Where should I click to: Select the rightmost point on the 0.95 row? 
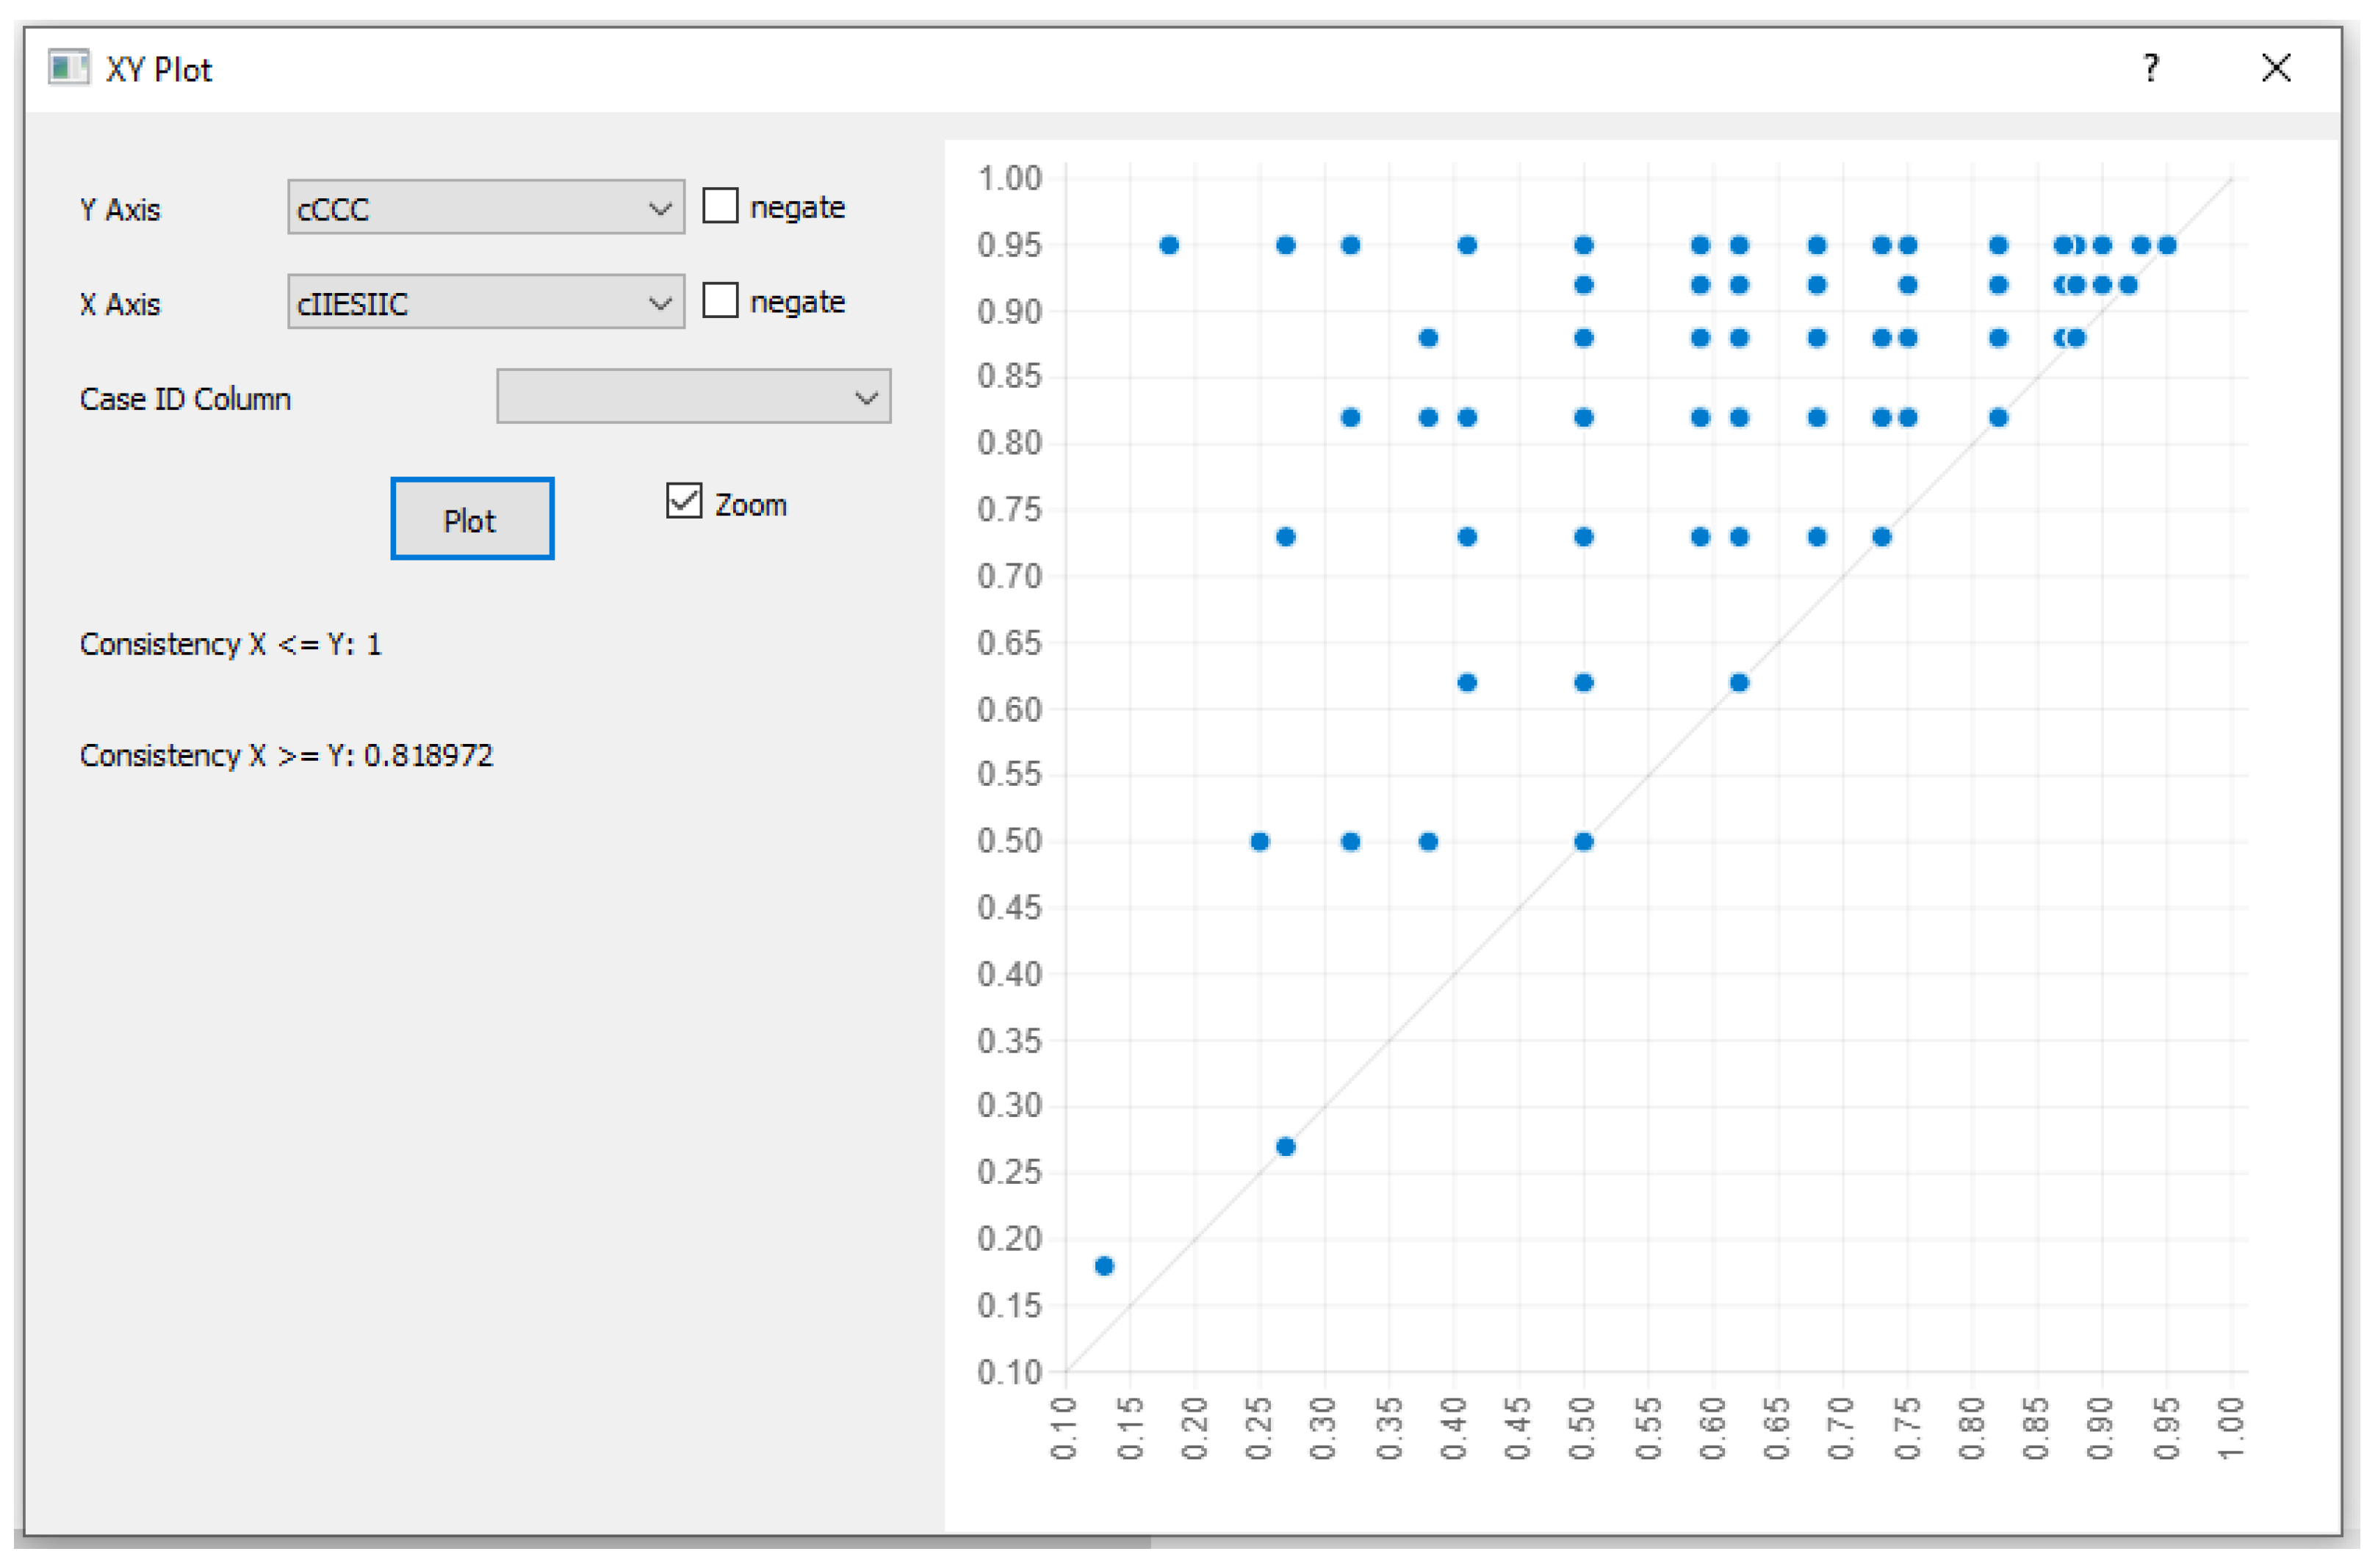pyautogui.click(x=2167, y=245)
